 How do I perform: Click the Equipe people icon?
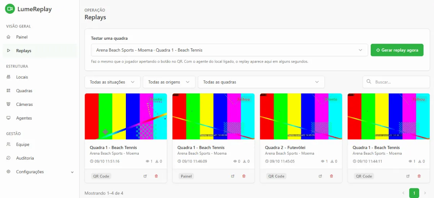[9, 145]
